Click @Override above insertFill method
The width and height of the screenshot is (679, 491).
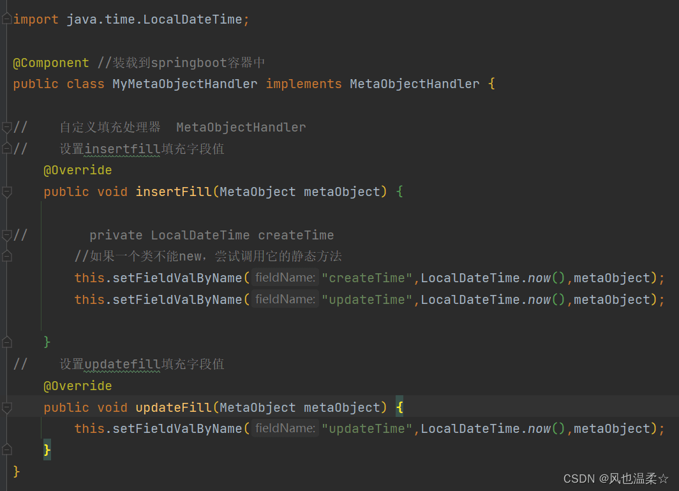click(x=78, y=170)
